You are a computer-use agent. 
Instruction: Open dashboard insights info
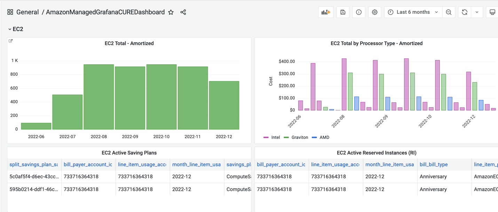(359, 12)
